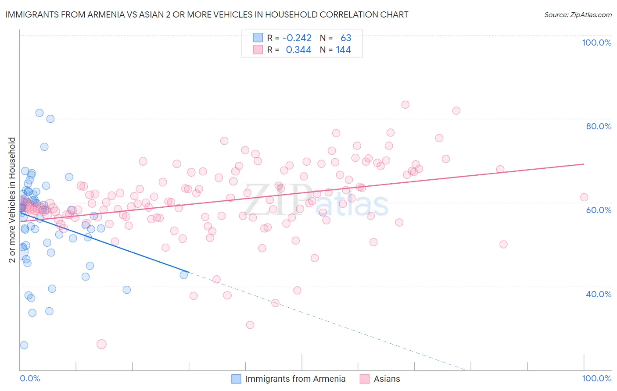The image size is (617, 391).
Task: Click the 80.0% y-axis label
Action: (x=599, y=126)
